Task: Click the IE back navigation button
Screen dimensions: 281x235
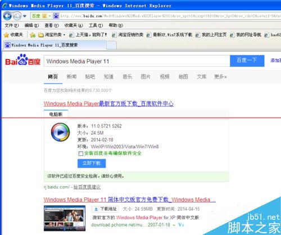Action: click(7, 16)
